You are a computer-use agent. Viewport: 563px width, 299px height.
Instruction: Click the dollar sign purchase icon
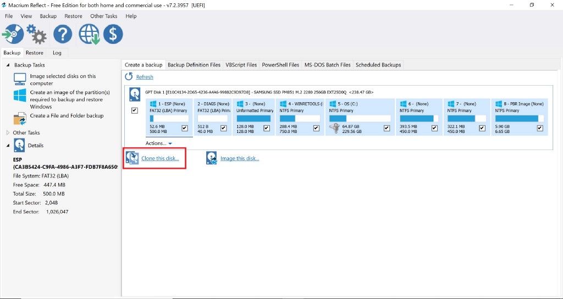(x=113, y=34)
